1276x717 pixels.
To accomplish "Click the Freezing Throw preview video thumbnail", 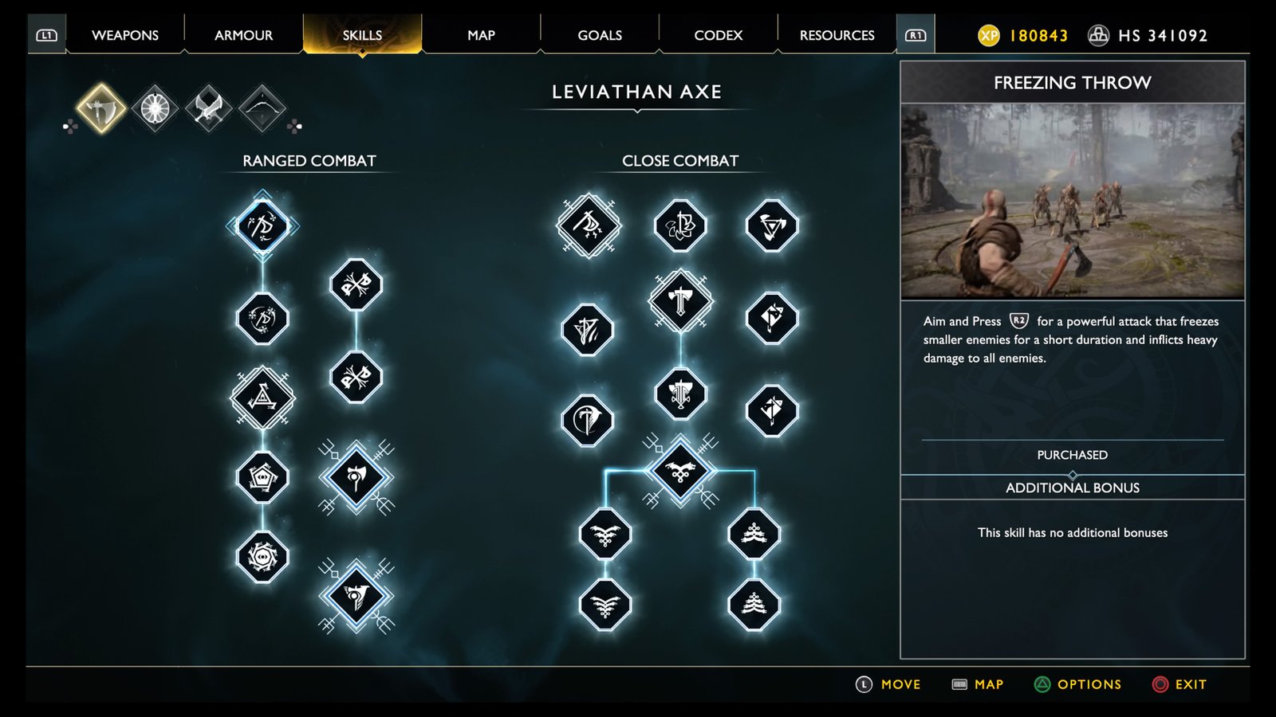I will pos(1073,202).
